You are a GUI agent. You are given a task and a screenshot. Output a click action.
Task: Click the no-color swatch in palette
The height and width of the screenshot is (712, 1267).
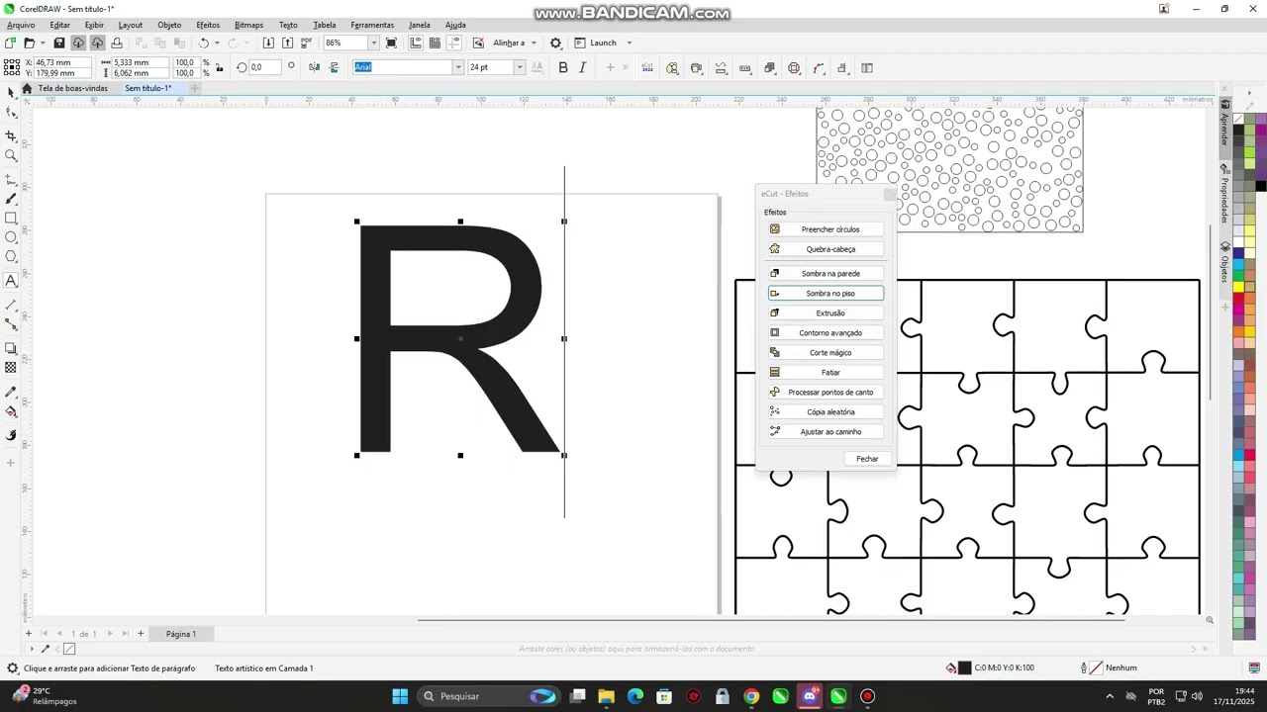pyautogui.click(x=1238, y=119)
